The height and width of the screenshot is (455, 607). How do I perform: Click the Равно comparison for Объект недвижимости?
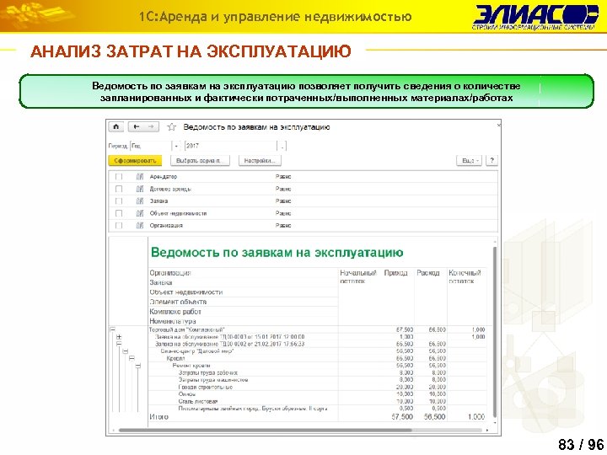(283, 213)
